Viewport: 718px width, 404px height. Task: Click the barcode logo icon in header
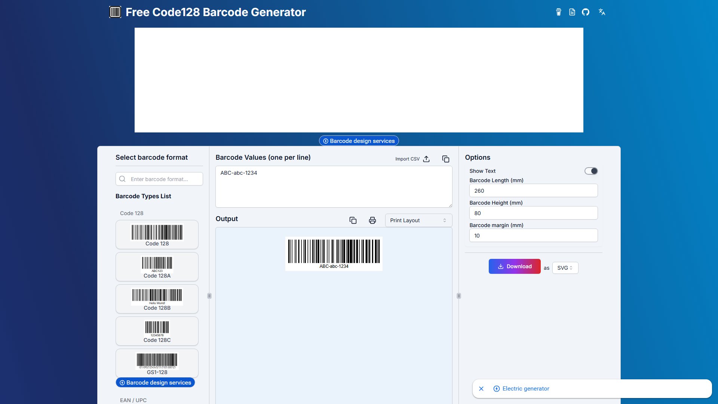click(115, 12)
